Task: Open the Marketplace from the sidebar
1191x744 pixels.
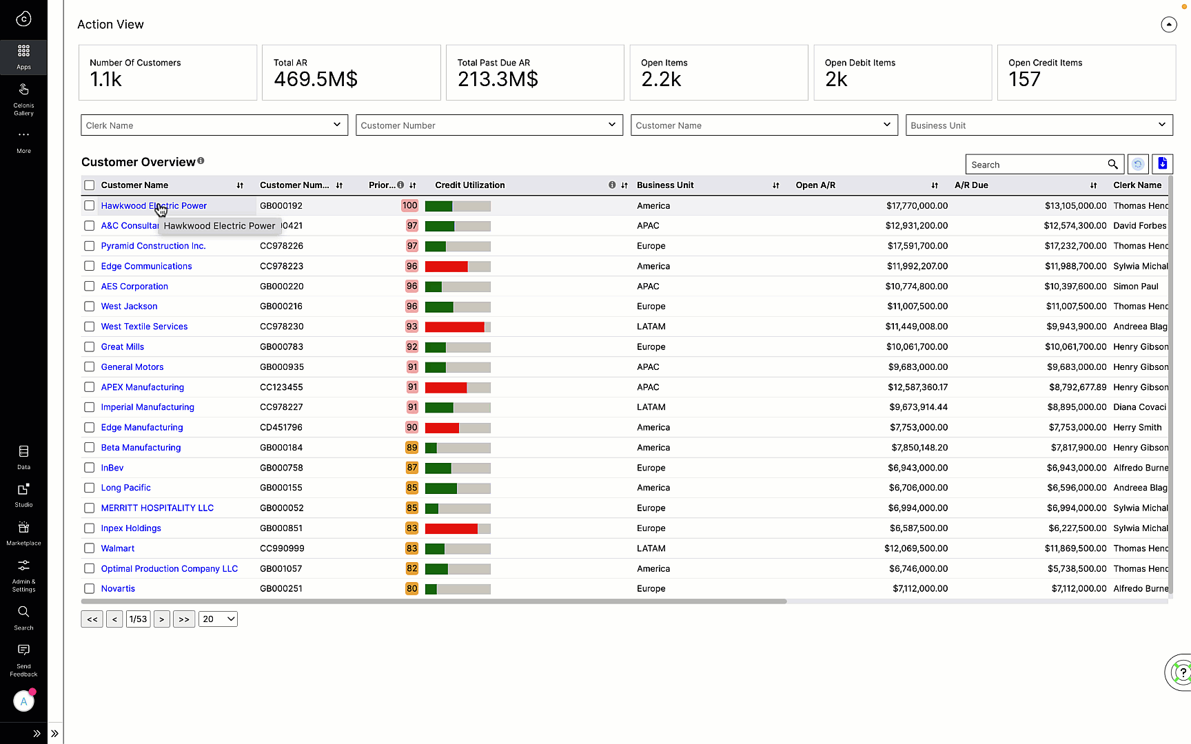Action: [23, 532]
